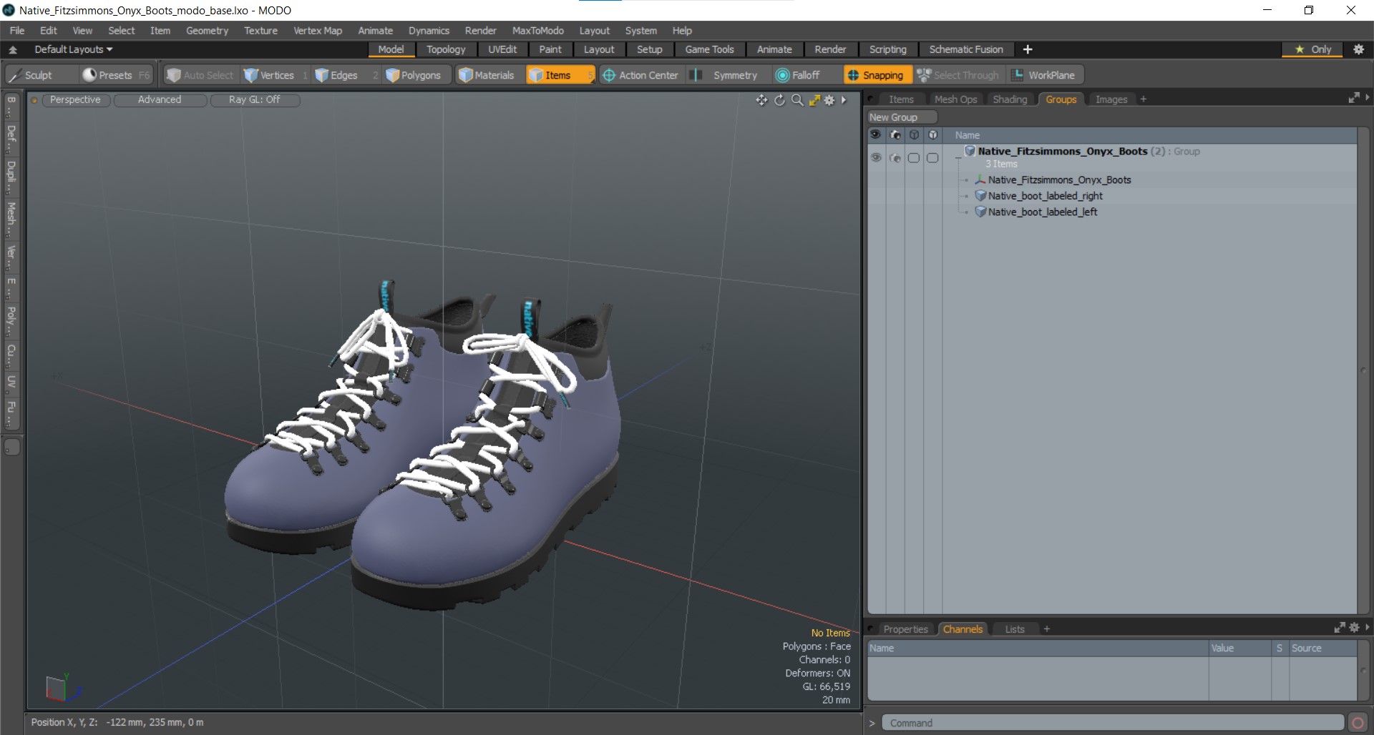Open the Advanced shading style dropdown
The image size is (1374, 735).
click(160, 99)
